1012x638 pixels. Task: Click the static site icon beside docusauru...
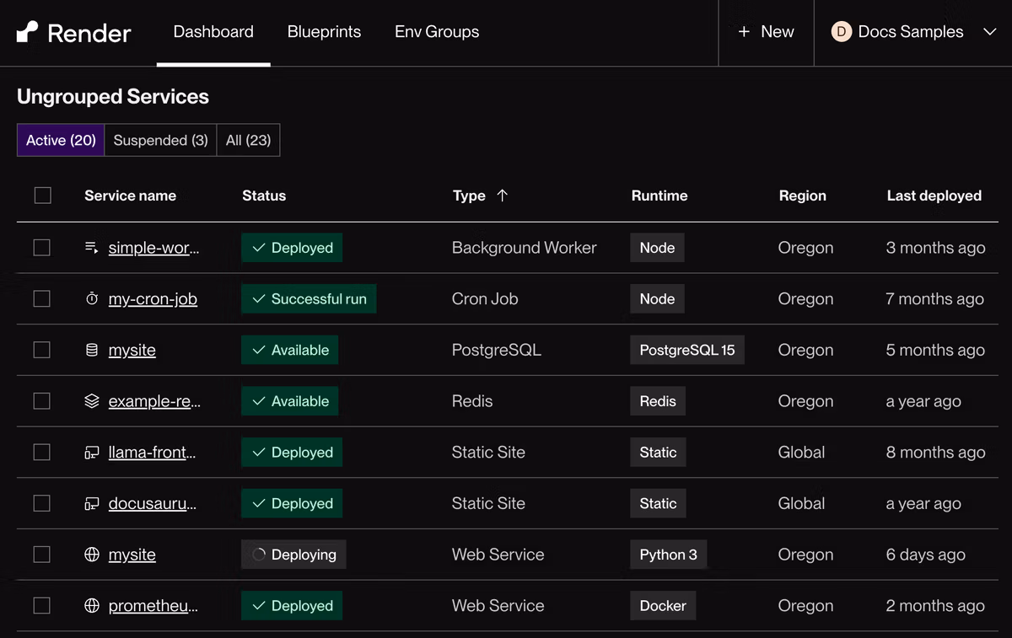(92, 504)
